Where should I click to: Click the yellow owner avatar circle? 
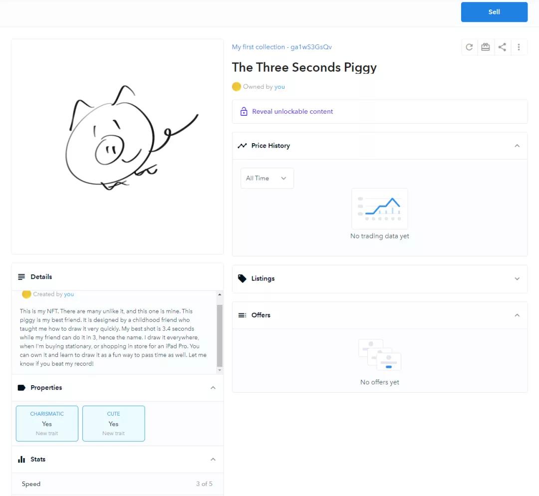236,87
